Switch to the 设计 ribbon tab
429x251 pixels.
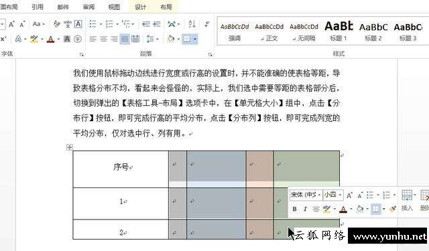coord(140,7)
